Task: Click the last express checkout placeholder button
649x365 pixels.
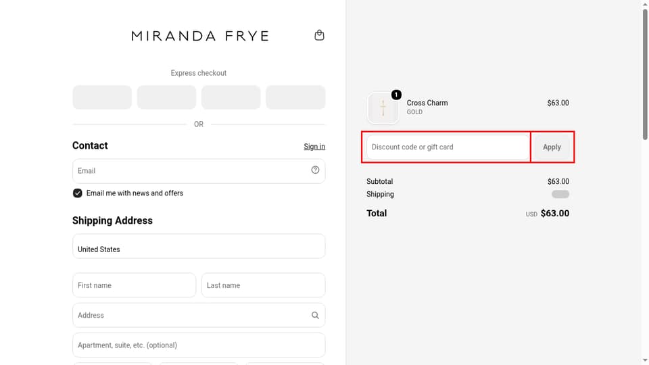Action: 295,97
